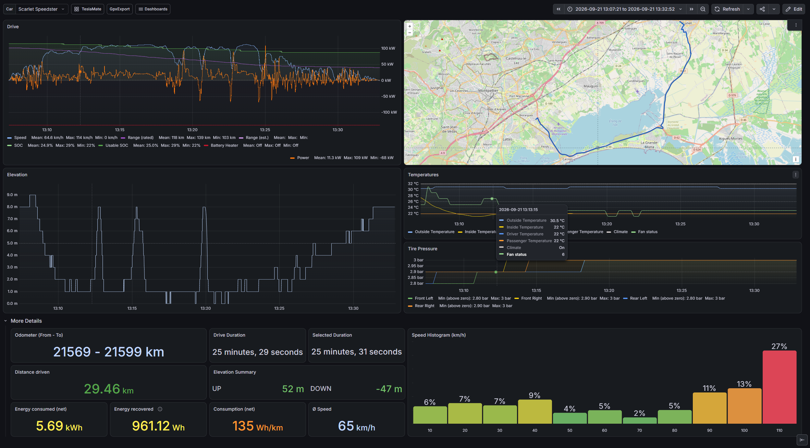This screenshot has height=448, width=810.
Task: Click the 5.69 kWh energy consumed value
Action: [x=59, y=426]
